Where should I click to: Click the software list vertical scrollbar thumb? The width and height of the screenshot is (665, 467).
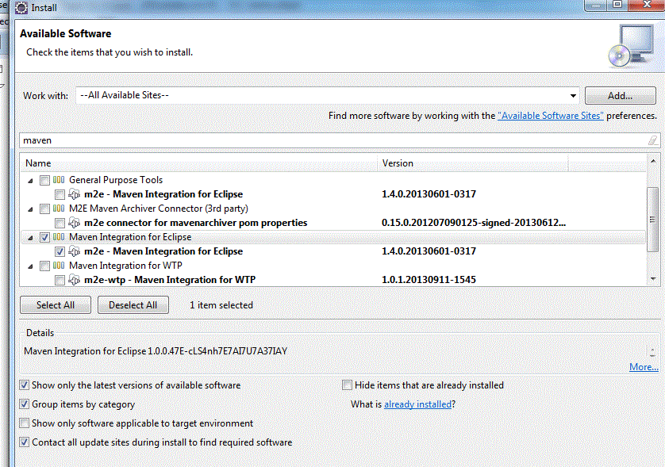(x=653, y=220)
